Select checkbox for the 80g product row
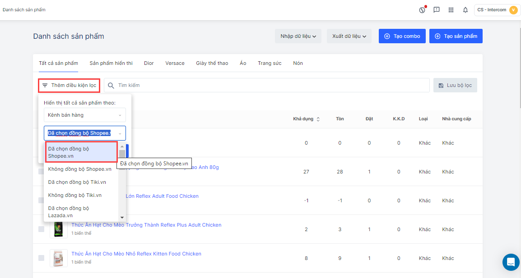Image resolution: width=521 pixels, height=278 pixels. [41, 172]
